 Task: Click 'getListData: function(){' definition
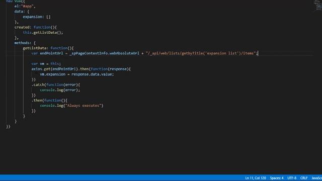click(x=48, y=48)
